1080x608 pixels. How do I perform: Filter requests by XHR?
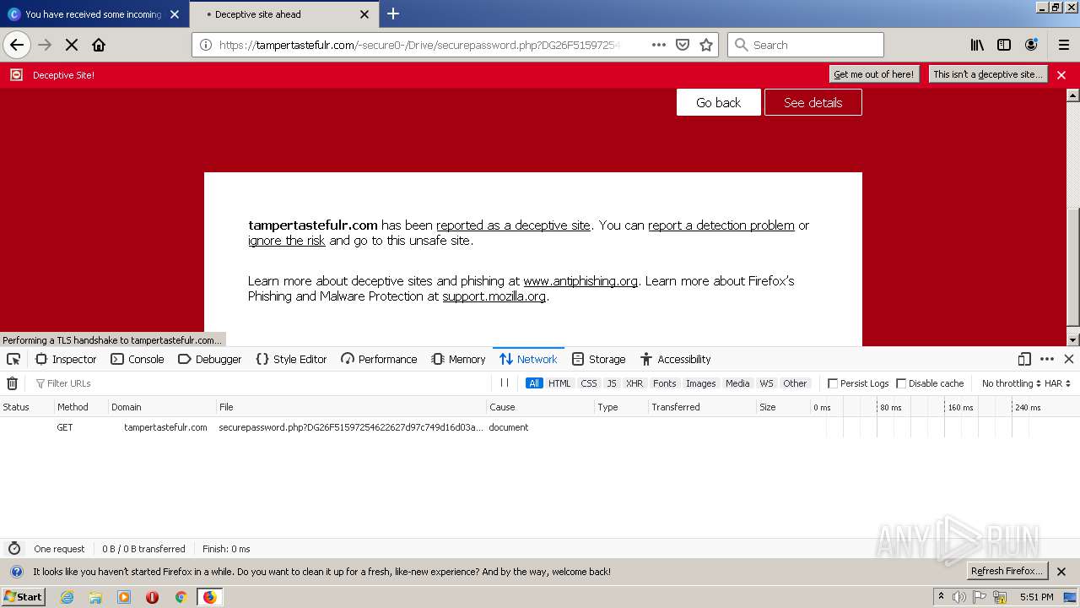click(634, 383)
